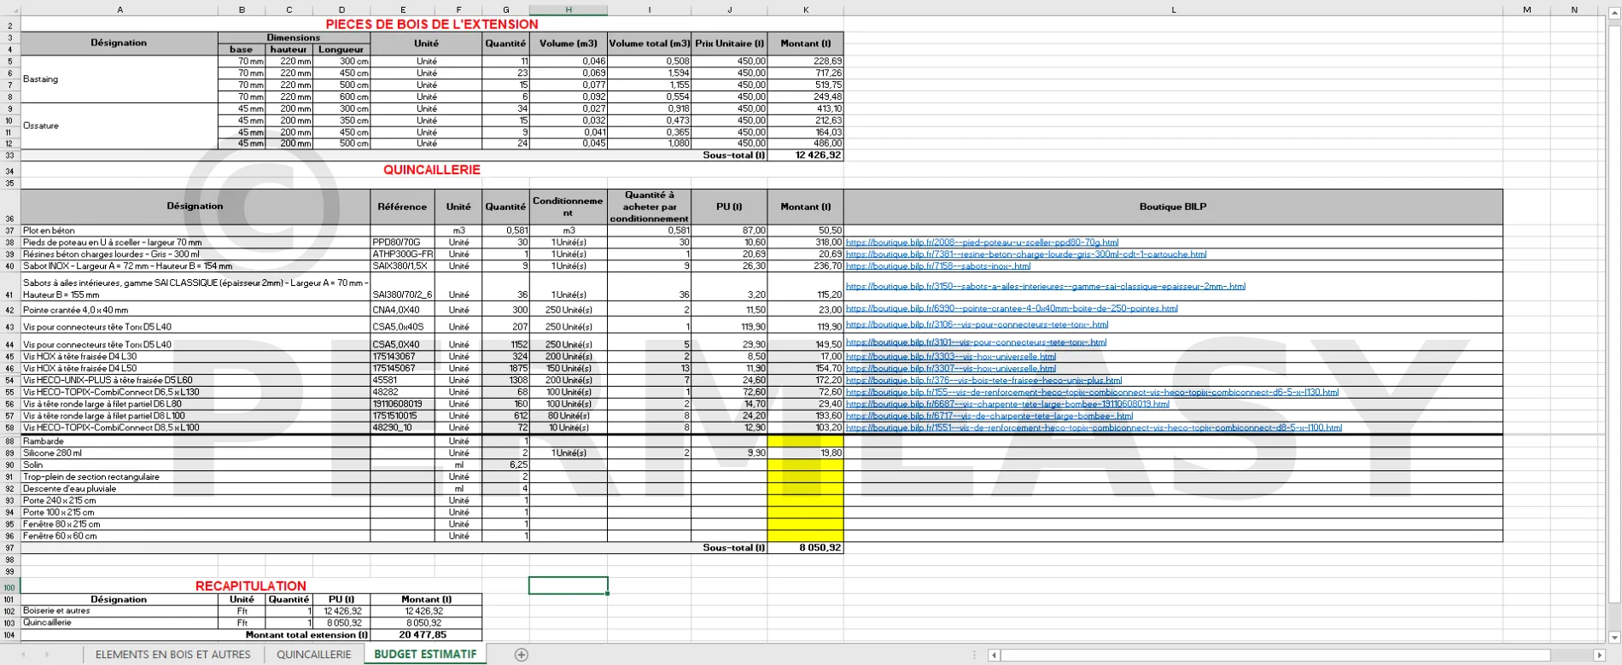This screenshot has width=1622, height=665.
Task: Open the 3101--vis-pour-connecteurs-tete-torx link
Action: pyautogui.click(x=976, y=342)
